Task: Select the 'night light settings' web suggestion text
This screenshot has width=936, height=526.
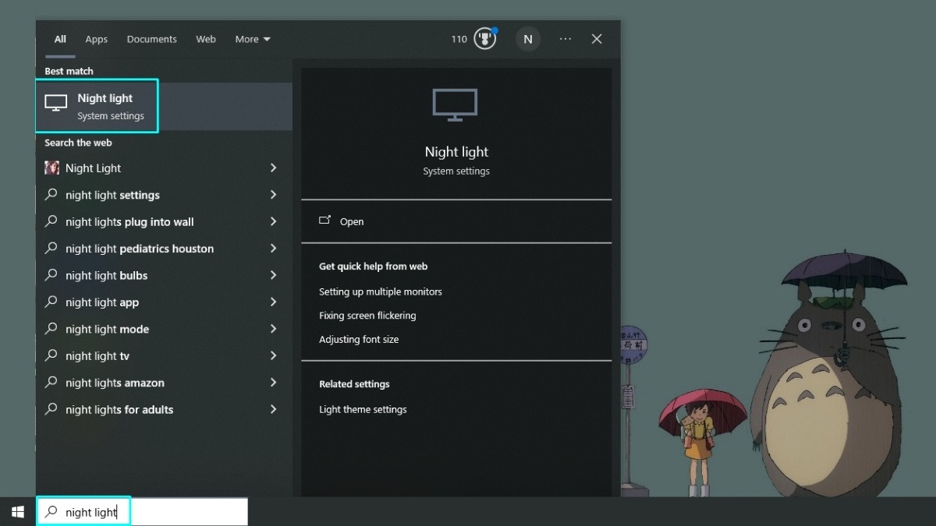Action: click(112, 195)
